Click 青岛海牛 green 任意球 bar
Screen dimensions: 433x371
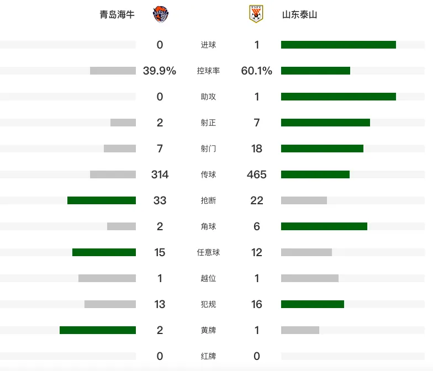click(104, 252)
